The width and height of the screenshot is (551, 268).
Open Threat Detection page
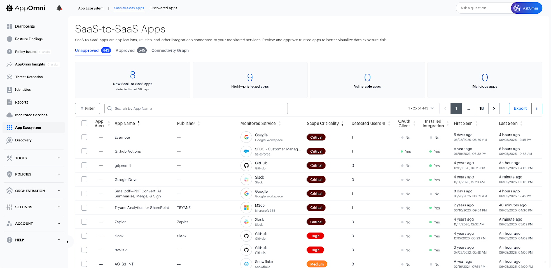[x=29, y=77]
